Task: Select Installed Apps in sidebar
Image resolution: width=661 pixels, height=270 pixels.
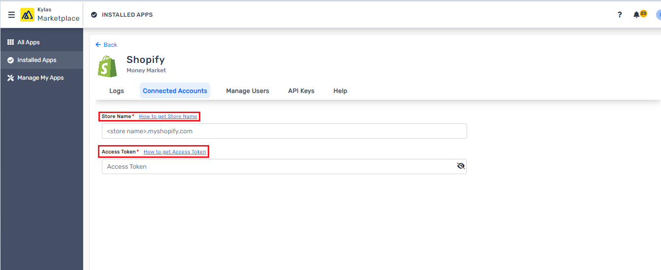Action: pos(36,60)
